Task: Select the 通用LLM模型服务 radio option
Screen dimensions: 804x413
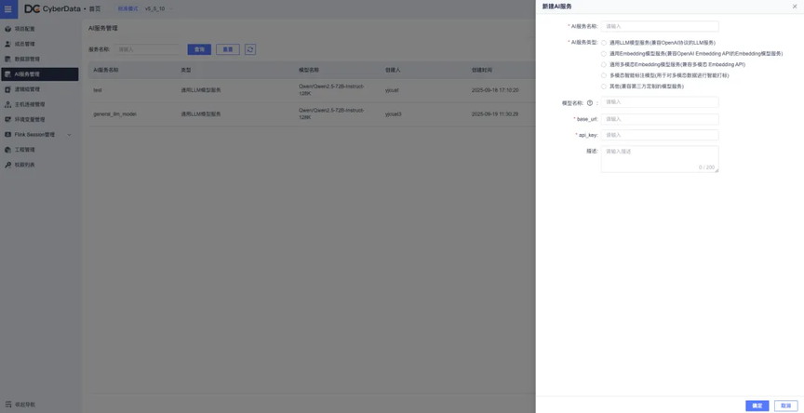Action: pyautogui.click(x=604, y=43)
